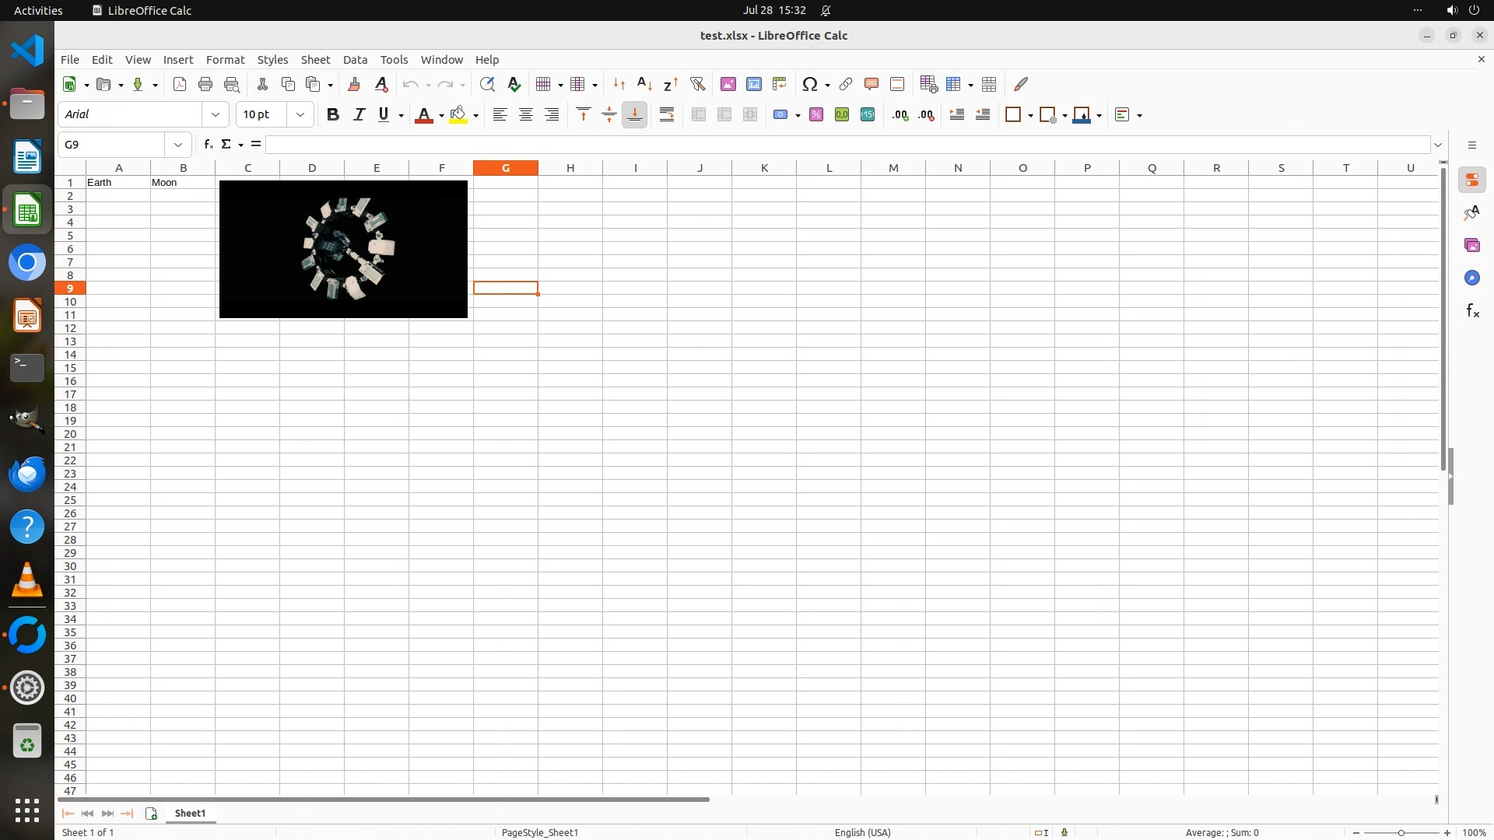Open the font size dropdown
This screenshot has height=840, width=1494.
(x=300, y=114)
